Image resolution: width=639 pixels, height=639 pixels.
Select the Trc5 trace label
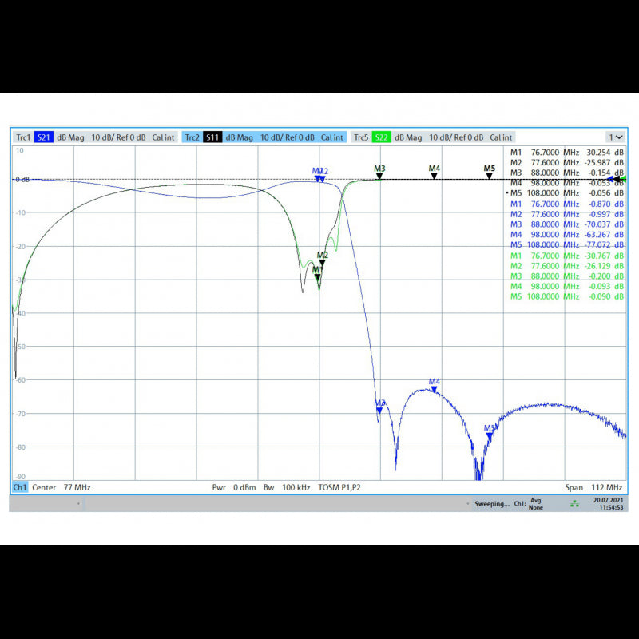pos(361,137)
